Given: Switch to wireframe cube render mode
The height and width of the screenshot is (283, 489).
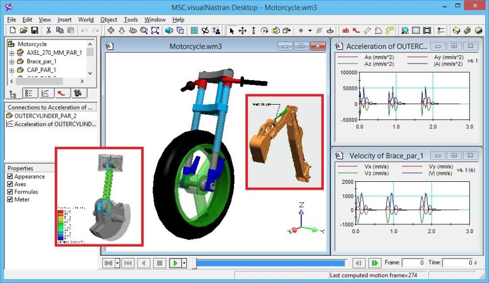Looking at the screenshot, I should (x=180, y=30).
